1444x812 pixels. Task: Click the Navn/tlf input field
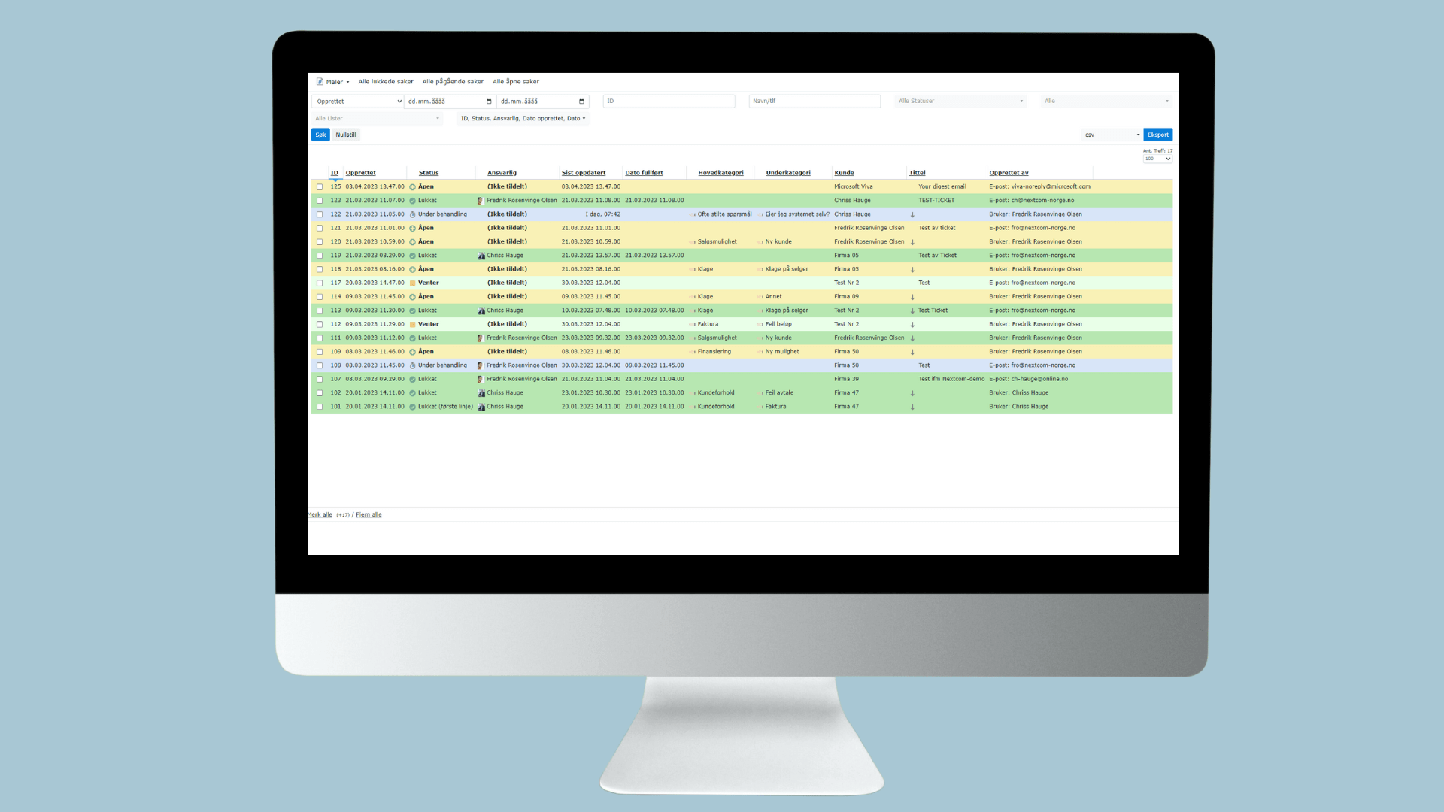pyautogui.click(x=814, y=101)
